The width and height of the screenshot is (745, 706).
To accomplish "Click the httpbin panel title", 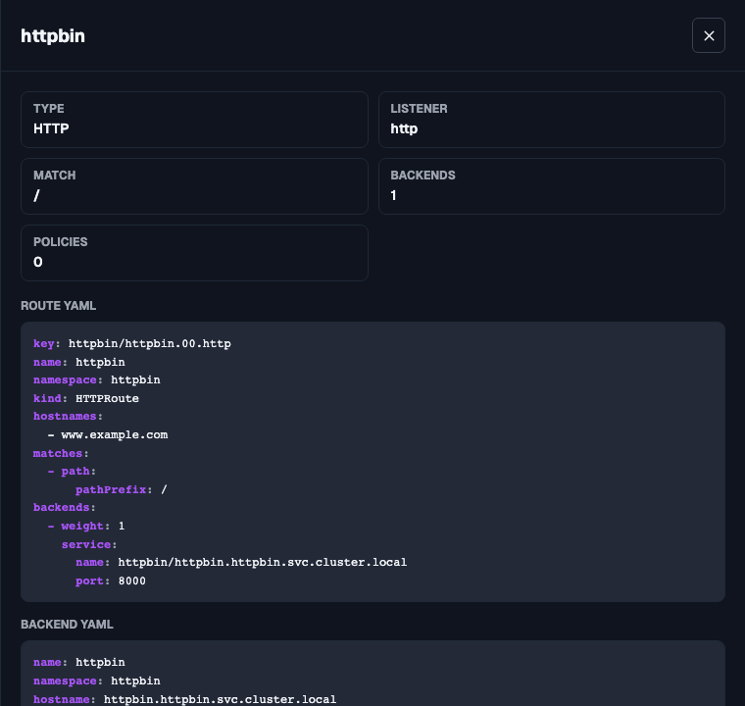I will point(53,36).
